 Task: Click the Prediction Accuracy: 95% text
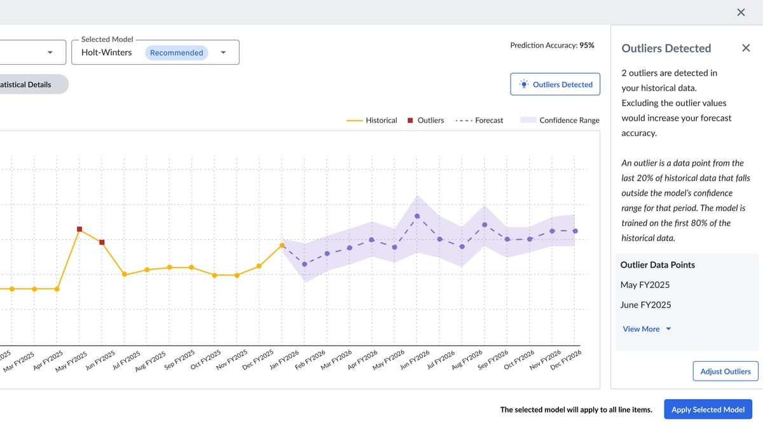[552, 45]
